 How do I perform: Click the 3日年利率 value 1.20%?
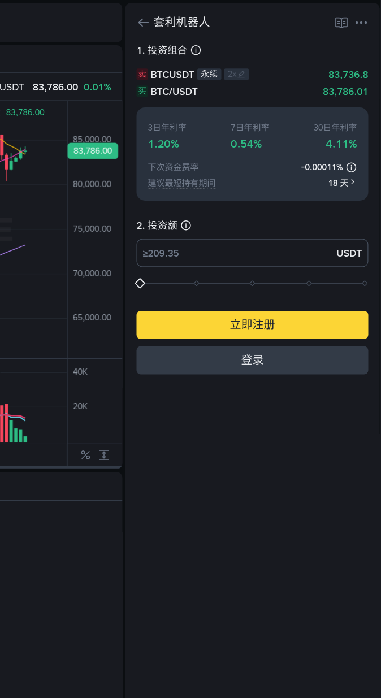click(163, 144)
